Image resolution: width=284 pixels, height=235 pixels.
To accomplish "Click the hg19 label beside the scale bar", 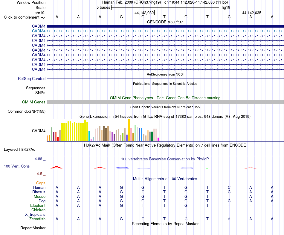I will 226,7.
